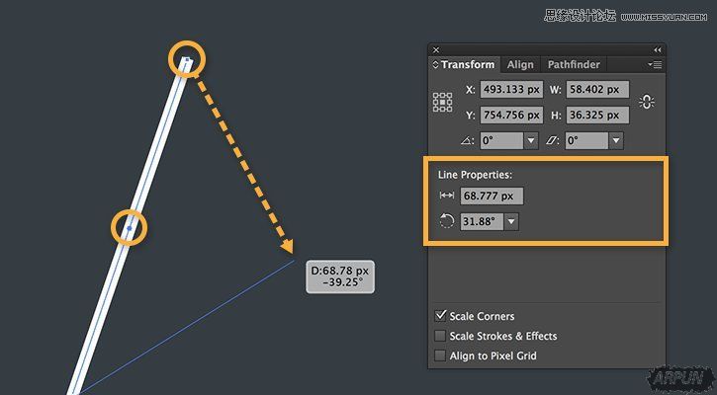717x395 pixels.
Task: Click the rotate angle icon
Action: click(x=465, y=141)
